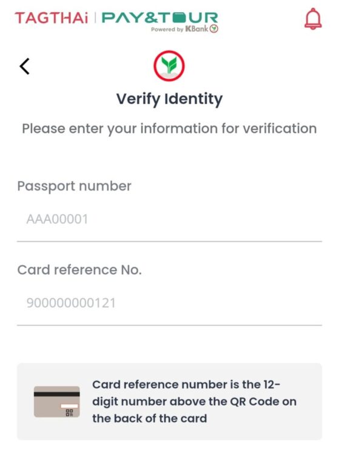Click the TAGTHAi logo in header

pos(52,18)
